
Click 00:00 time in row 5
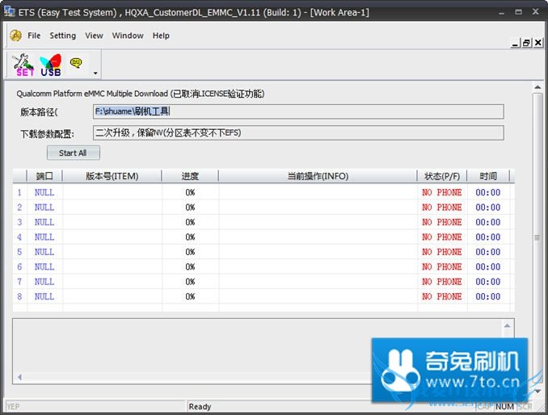pos(488,252)
